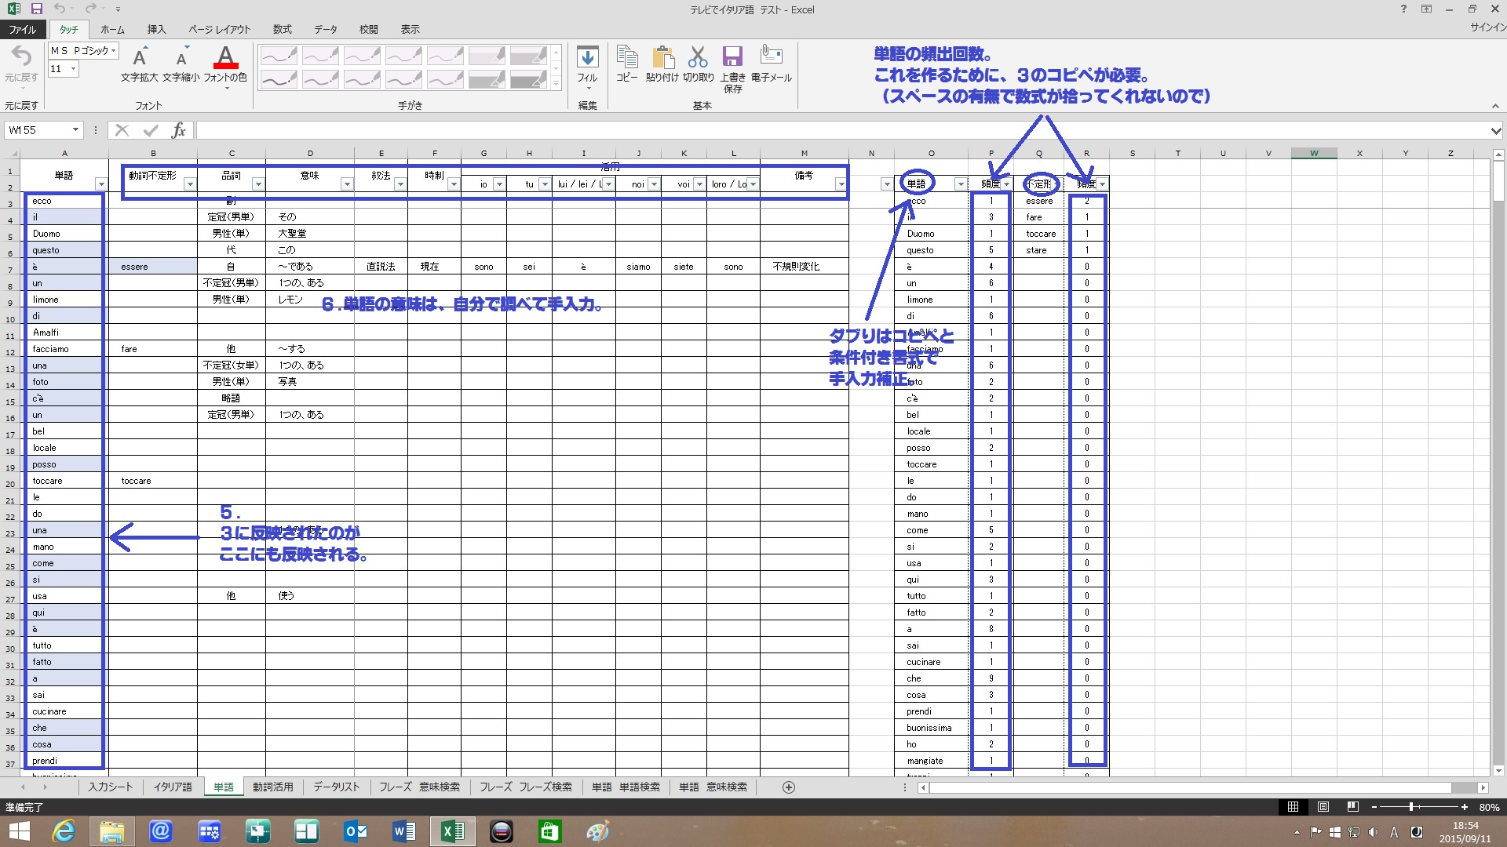Screen dimensions: 1507x847
Task: Open the ページレイアウト ribbon tab
Action: pos(219,29)
